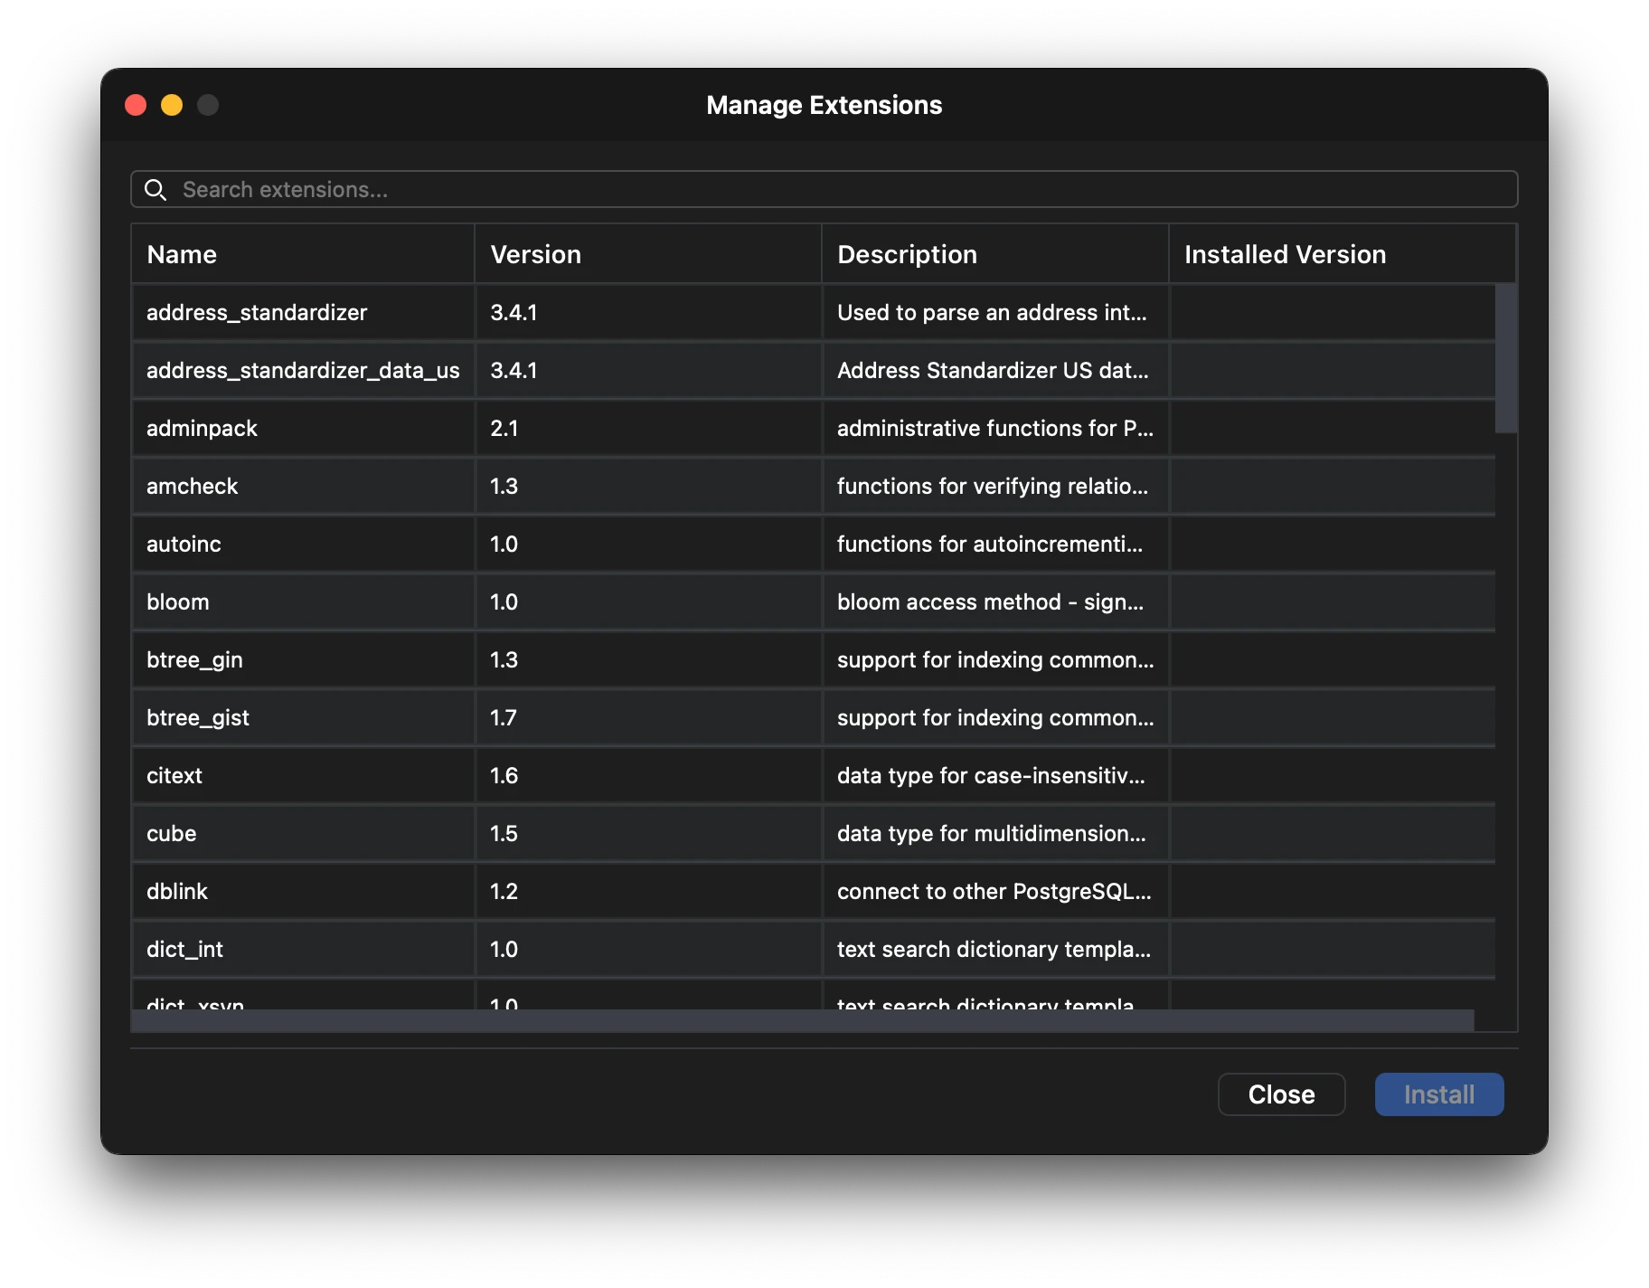This screenshot has width=1649, height=1288.
Task: Highlight the btree_gin extension
Action: [x=194, y=660]
